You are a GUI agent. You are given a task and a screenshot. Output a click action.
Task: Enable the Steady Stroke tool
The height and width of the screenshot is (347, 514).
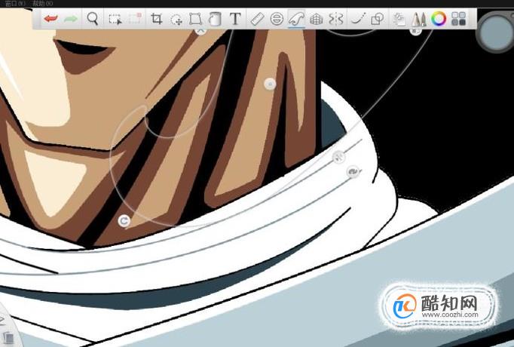(x=358, y=19)
